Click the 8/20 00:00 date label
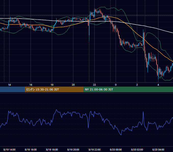 tap(116, 149)
